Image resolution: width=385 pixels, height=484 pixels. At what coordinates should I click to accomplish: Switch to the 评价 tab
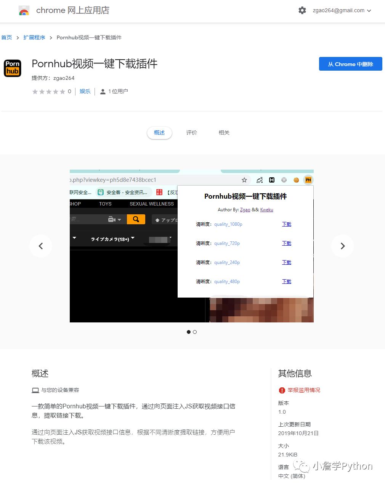coord(192,133)
